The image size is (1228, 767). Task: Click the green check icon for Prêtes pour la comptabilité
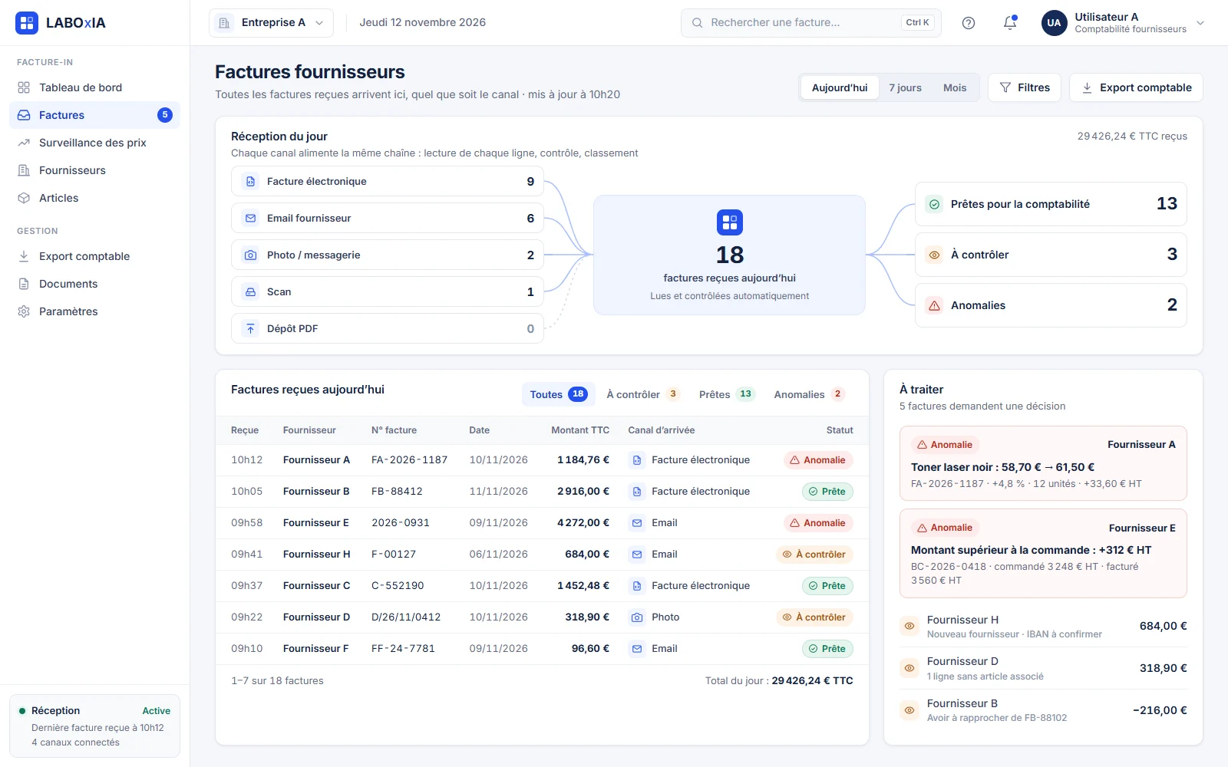(x=934, y=204)
